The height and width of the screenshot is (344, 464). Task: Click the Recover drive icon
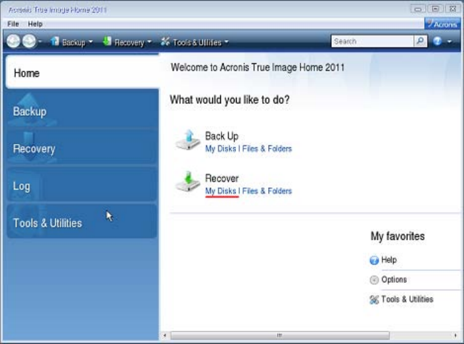pyautogui.click(x=188, y=182)
